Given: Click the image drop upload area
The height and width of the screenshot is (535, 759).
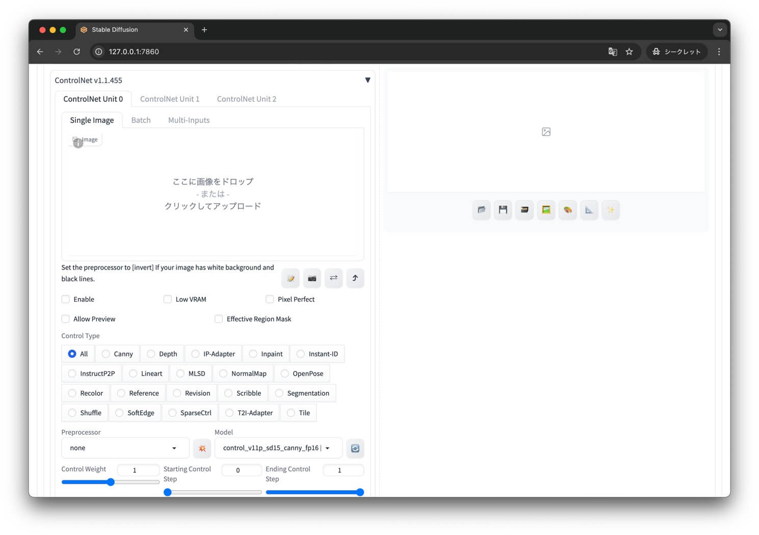Looking at the screenshot, I should click(213, 194).
